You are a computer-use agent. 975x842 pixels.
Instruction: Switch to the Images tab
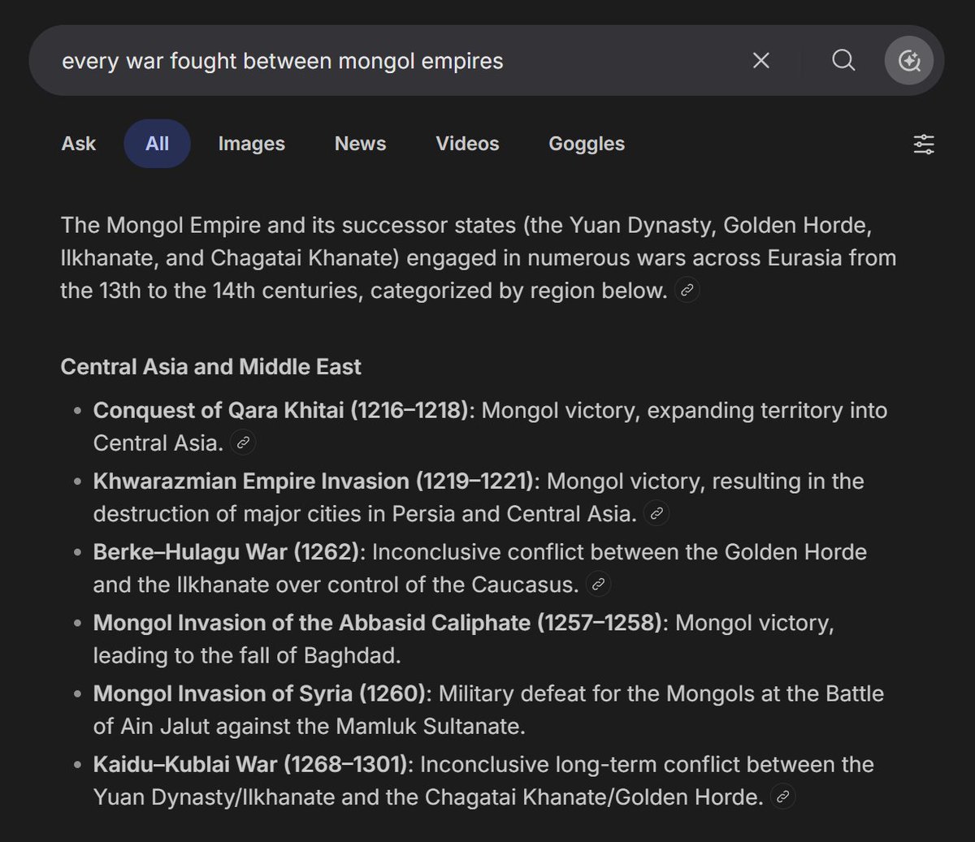coord(252,144)
